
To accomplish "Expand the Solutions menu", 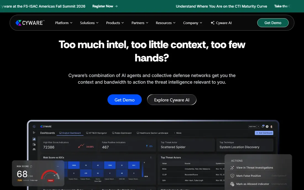I will 89,23.
